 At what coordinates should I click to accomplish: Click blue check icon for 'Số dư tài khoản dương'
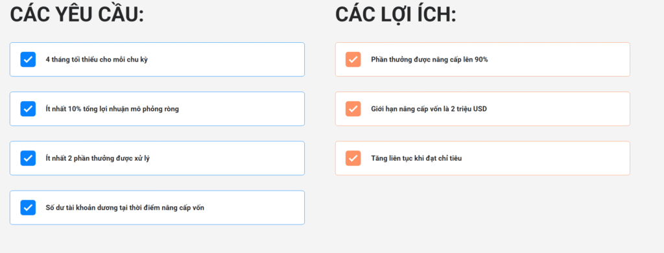tap(28, 208)
